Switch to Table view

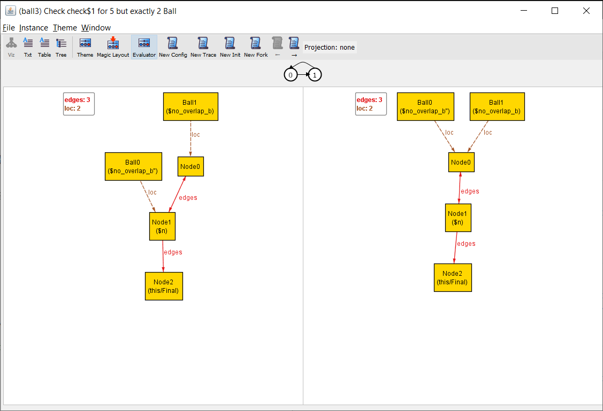(44, 47)
